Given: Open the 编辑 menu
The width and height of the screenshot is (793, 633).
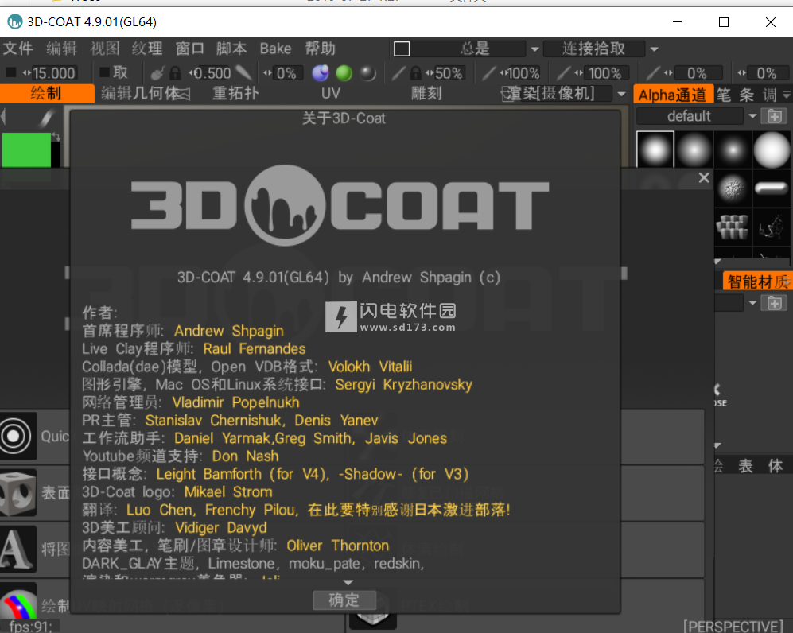Looking at the screenshot, I should point(62,49).
